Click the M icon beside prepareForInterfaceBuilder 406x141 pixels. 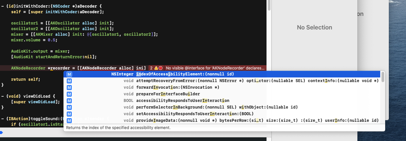point(69,94)
